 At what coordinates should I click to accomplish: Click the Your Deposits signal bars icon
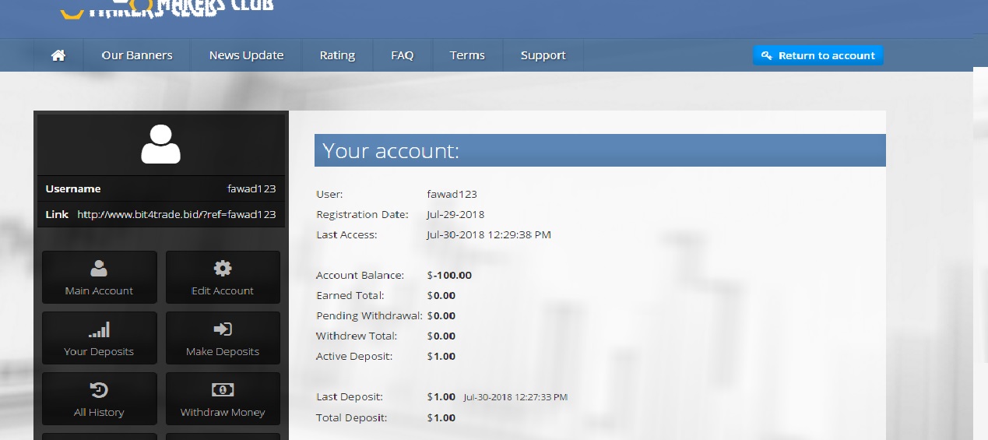pyautogui.click(x=99, y=329)
